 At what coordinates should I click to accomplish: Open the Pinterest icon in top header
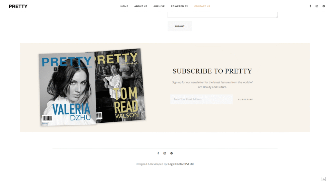click(324, 6)
